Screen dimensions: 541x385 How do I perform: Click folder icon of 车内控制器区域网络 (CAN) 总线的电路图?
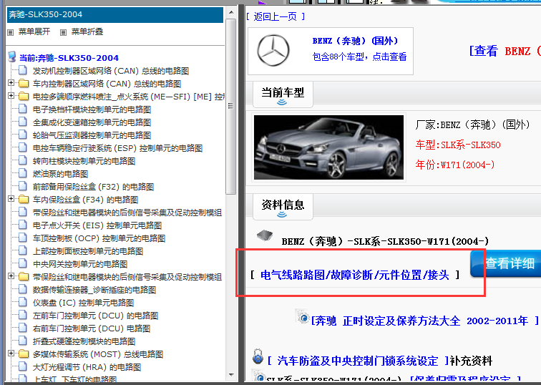[x=24, y=84]
